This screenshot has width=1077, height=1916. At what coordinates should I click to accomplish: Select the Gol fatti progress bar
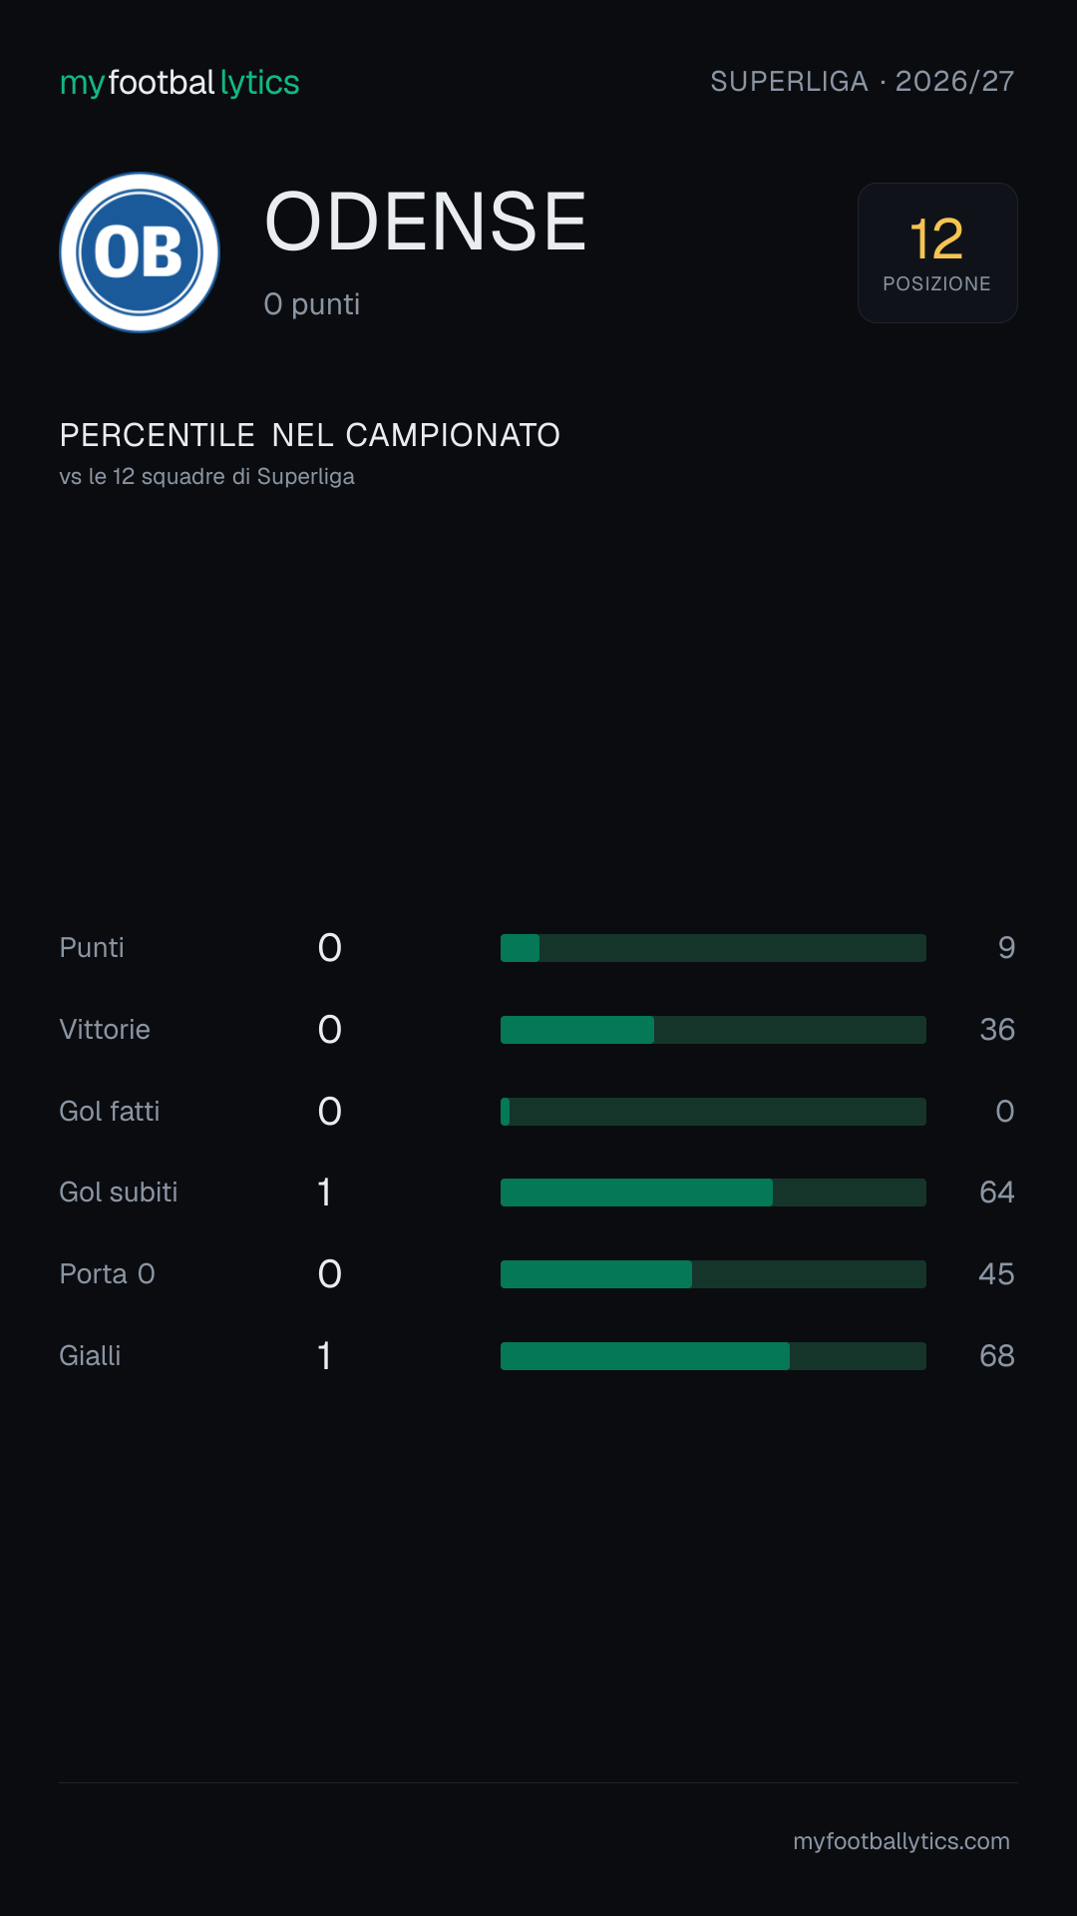click(x=713, y=1112)
